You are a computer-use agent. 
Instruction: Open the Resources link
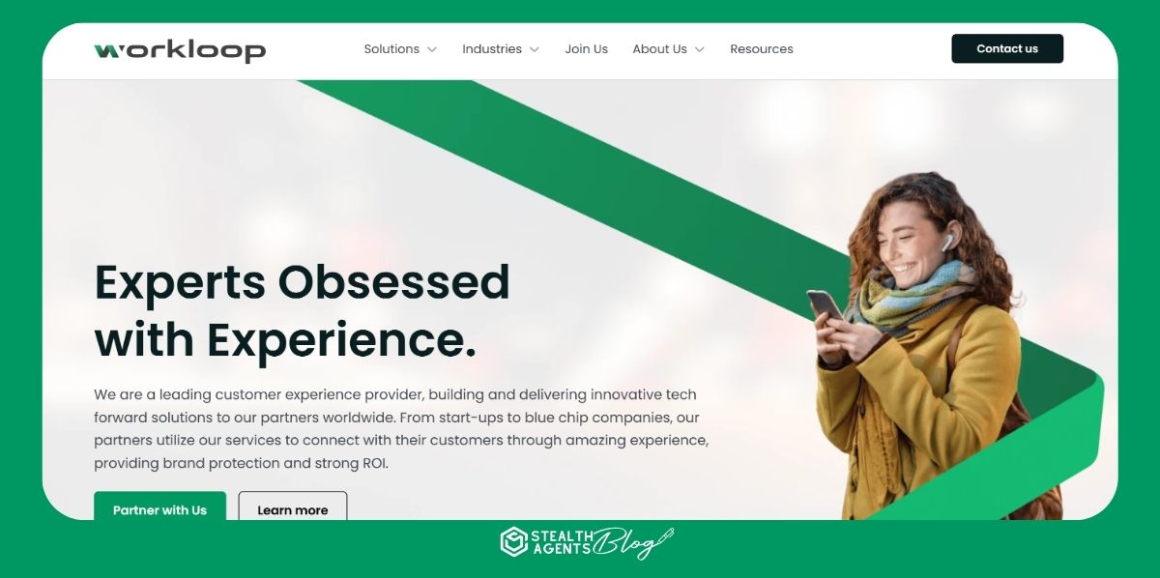click(x=762, y=49)
